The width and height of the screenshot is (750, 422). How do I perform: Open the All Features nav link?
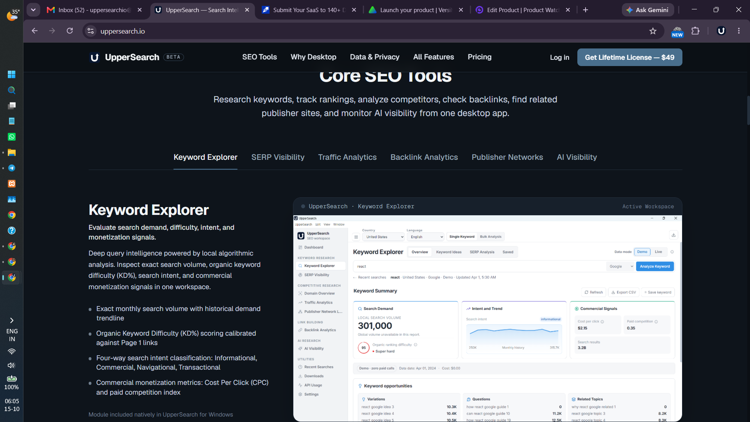434,57
